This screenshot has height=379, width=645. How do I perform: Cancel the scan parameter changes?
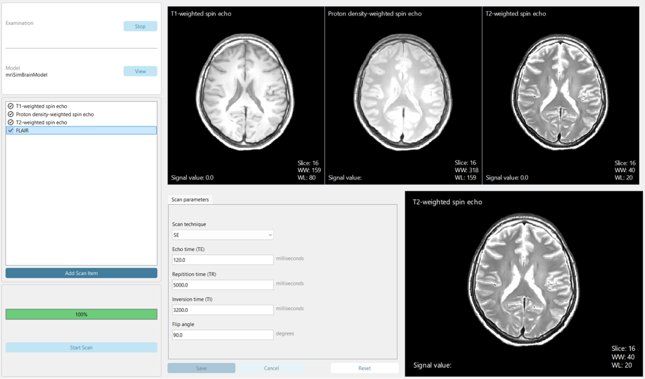tap(271, 368)
